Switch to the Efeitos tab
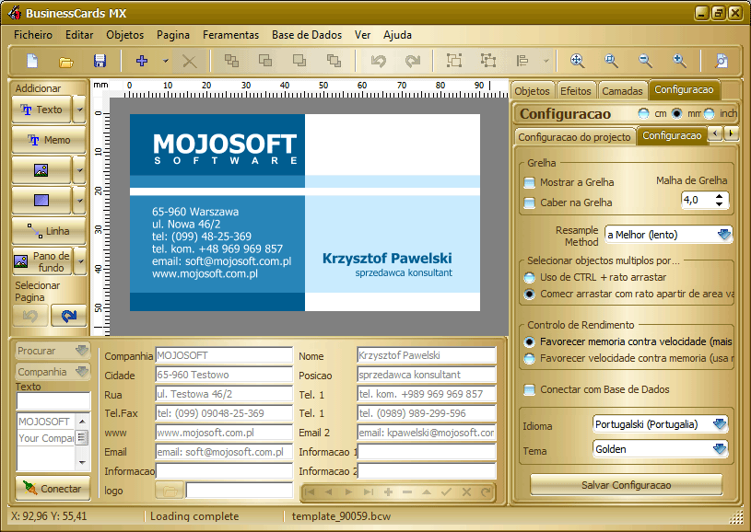Screen dimensions: 751x532 576,91
